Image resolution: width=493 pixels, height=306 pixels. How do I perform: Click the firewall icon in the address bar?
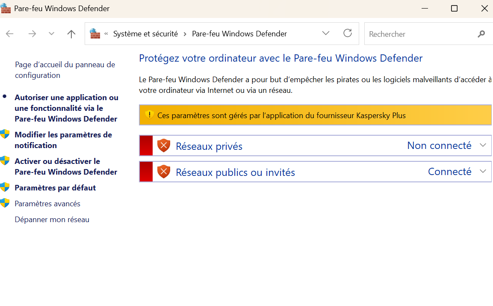coord(95,34)
